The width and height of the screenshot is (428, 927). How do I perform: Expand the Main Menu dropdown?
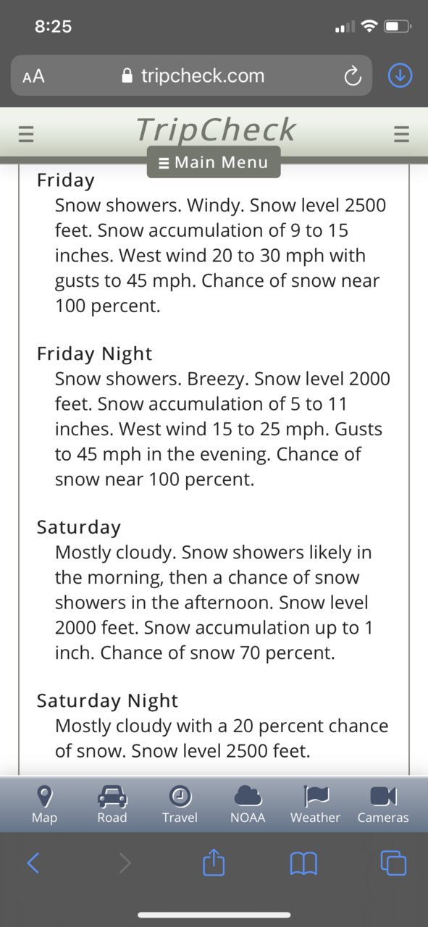214,162
